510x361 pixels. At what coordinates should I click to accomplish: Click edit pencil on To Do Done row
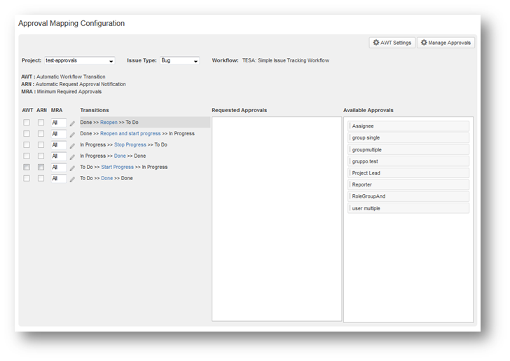(x=71, y=179)
